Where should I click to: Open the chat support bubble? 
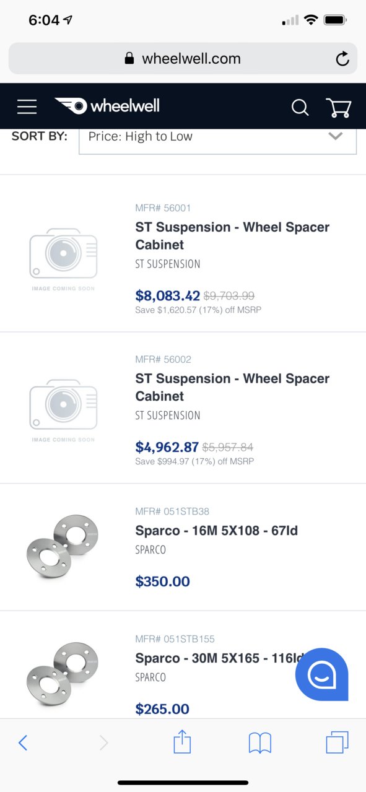click(x=321, y=674)
